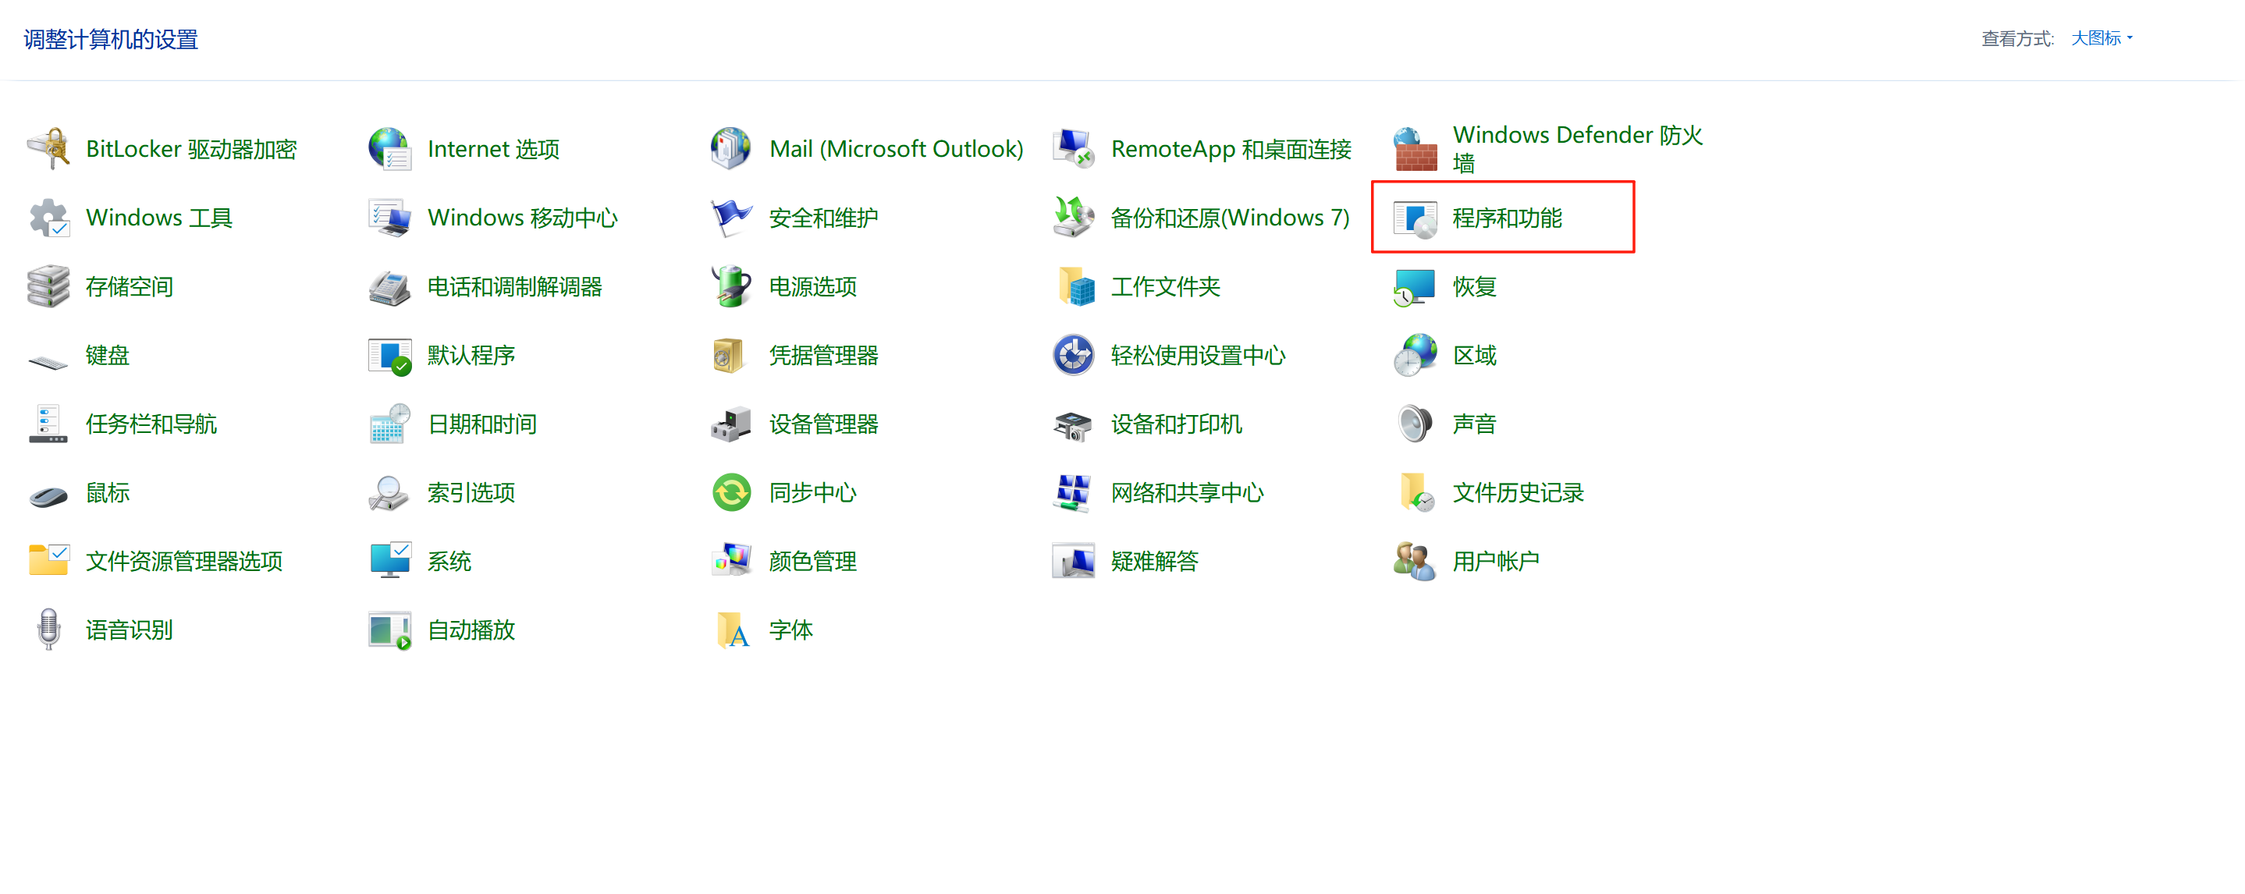Click the 轻松使用设置中心 icon

pos(1073,356)
